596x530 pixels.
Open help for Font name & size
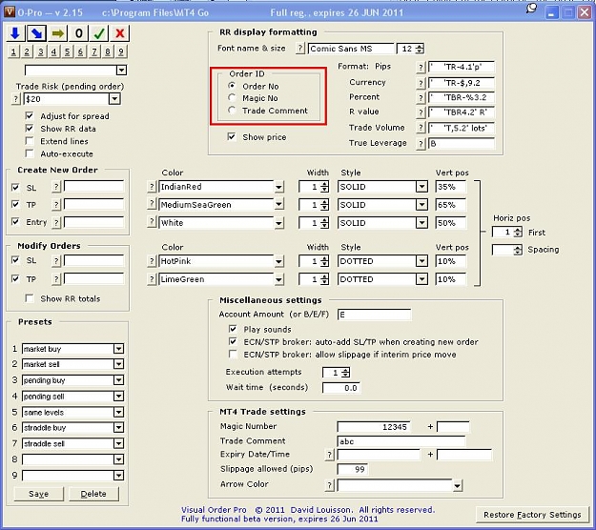[300, 49]
